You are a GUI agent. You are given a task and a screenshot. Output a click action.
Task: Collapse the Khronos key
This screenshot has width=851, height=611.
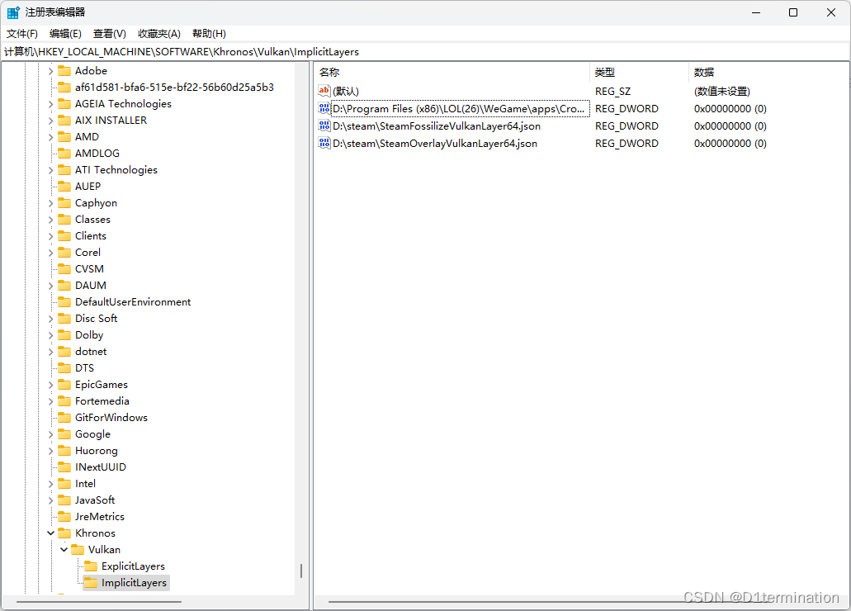50,533
